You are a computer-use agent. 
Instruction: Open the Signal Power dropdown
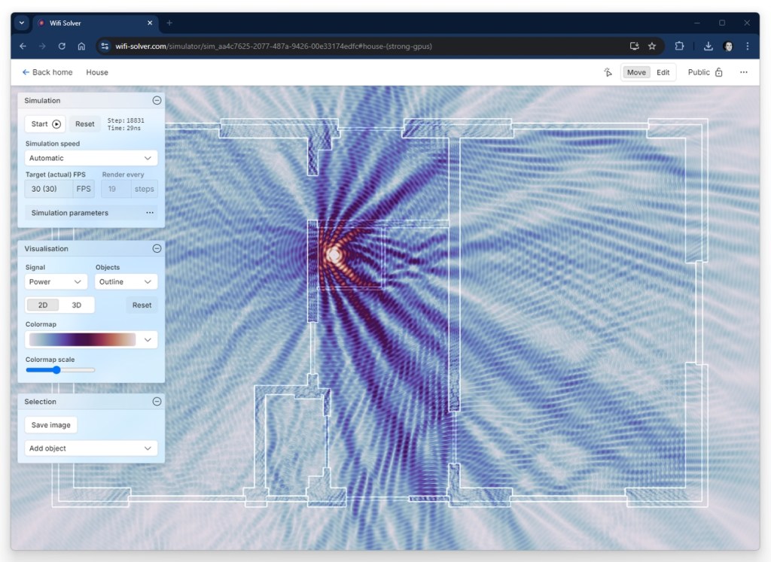[x=56, y=281]
